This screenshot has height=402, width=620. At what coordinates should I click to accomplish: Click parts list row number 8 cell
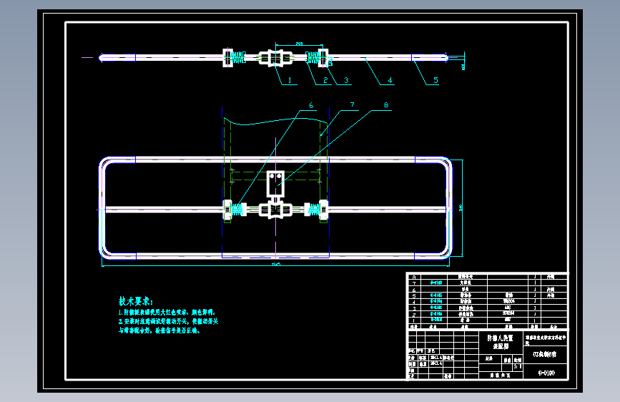(x=414, y=277)
